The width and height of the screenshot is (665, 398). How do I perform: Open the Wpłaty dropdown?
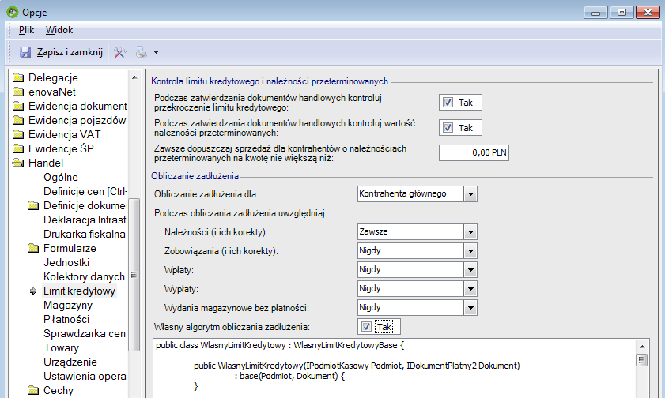(x=470, y=270)
